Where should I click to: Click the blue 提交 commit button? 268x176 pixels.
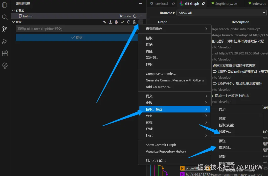[77, 38]
